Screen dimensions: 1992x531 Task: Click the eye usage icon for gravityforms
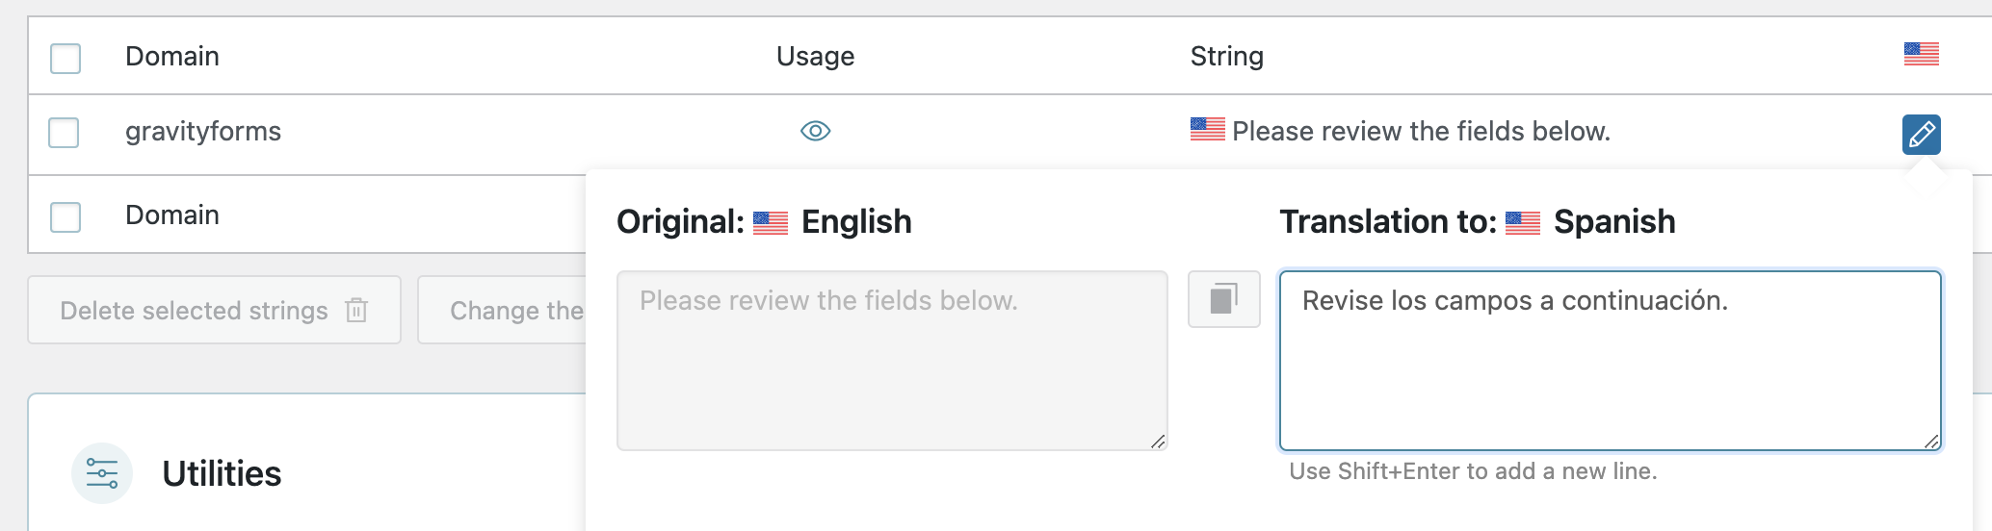816,131
